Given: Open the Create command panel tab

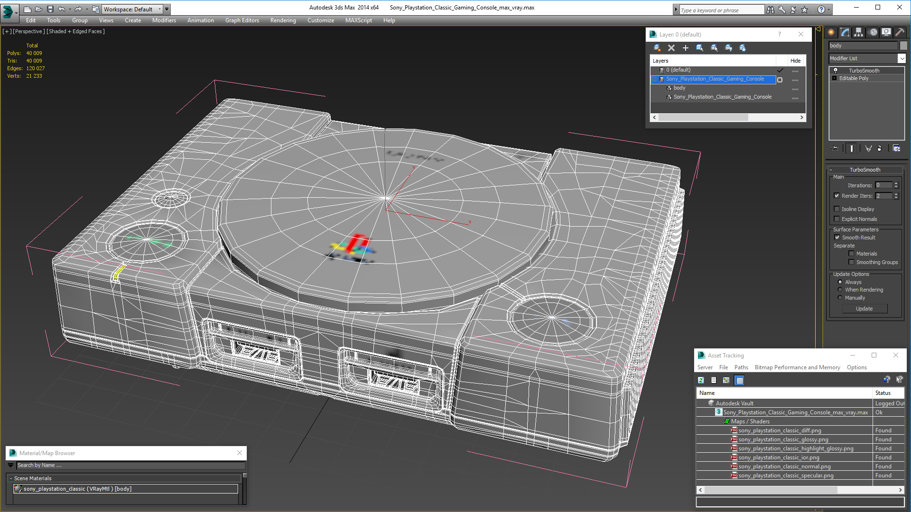Looking at the screenshot, I should (831, 32).
